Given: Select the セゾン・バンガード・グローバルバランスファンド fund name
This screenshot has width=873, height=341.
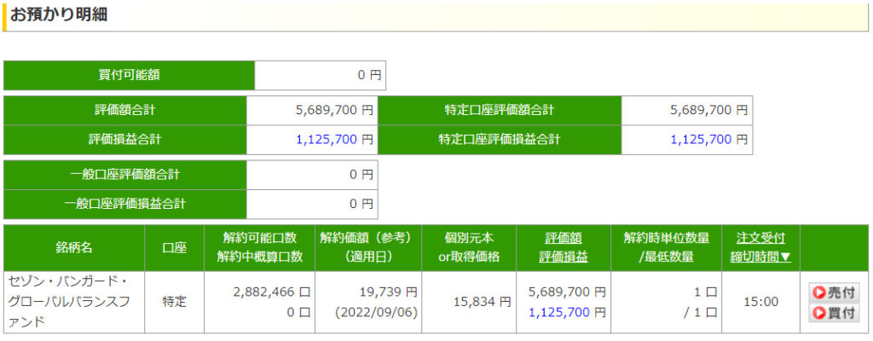Looking at the screenshot, I should coord(70,302).
